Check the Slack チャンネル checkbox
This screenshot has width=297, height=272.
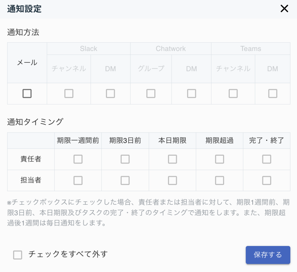pos(69,94)
